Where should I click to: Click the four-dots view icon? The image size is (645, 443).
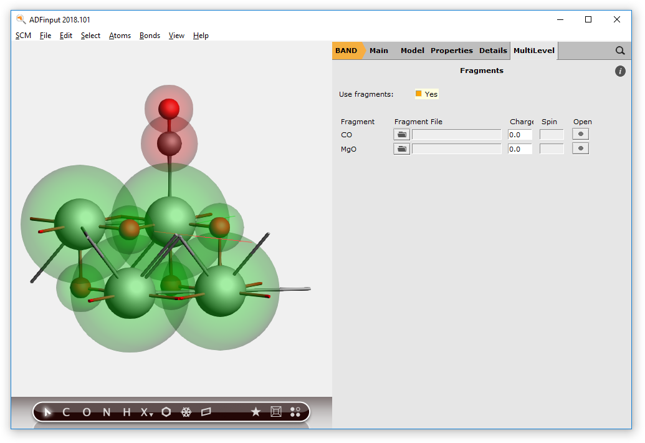[295, 412]
